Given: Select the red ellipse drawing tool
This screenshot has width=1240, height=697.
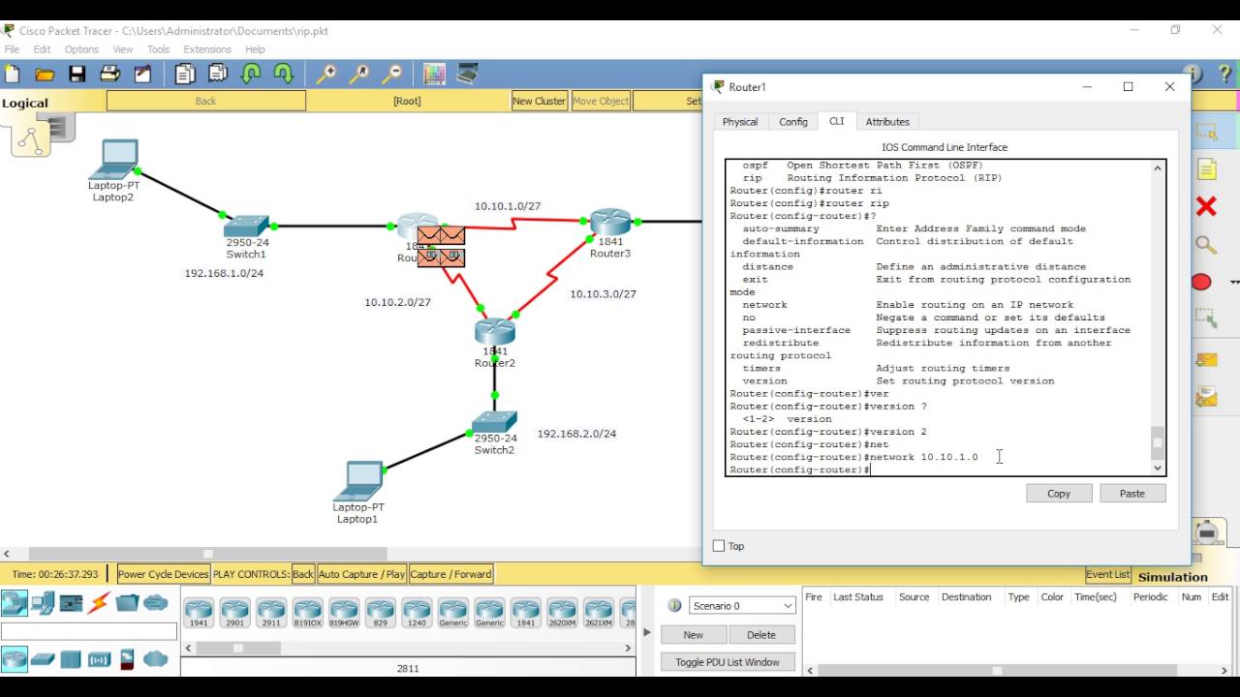Looking at the screenshot, I should click(x=1202, y=282).
